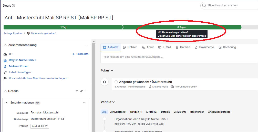The image size is (258, 132).
Task: Click the info icon next to Deals
Action: pyautogui.click(x=13, y=6)
